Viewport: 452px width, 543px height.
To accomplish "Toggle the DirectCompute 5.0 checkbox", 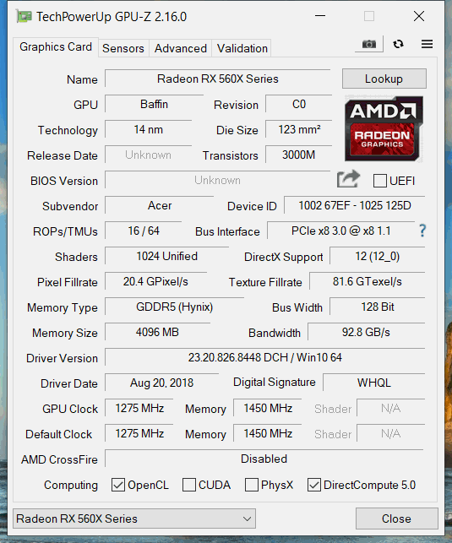I will tap(314, 485).
